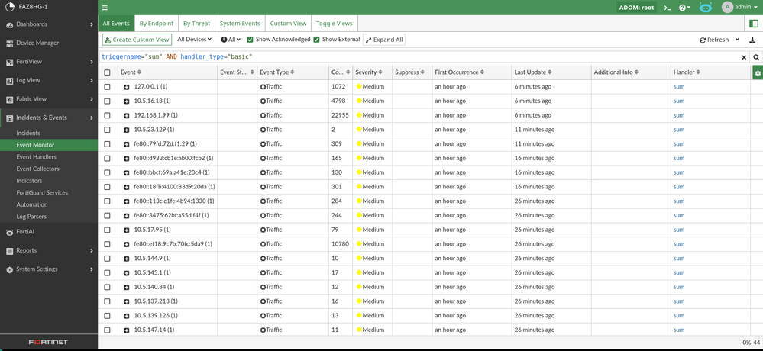Clear the filter with the X icon

click(744, 57)
